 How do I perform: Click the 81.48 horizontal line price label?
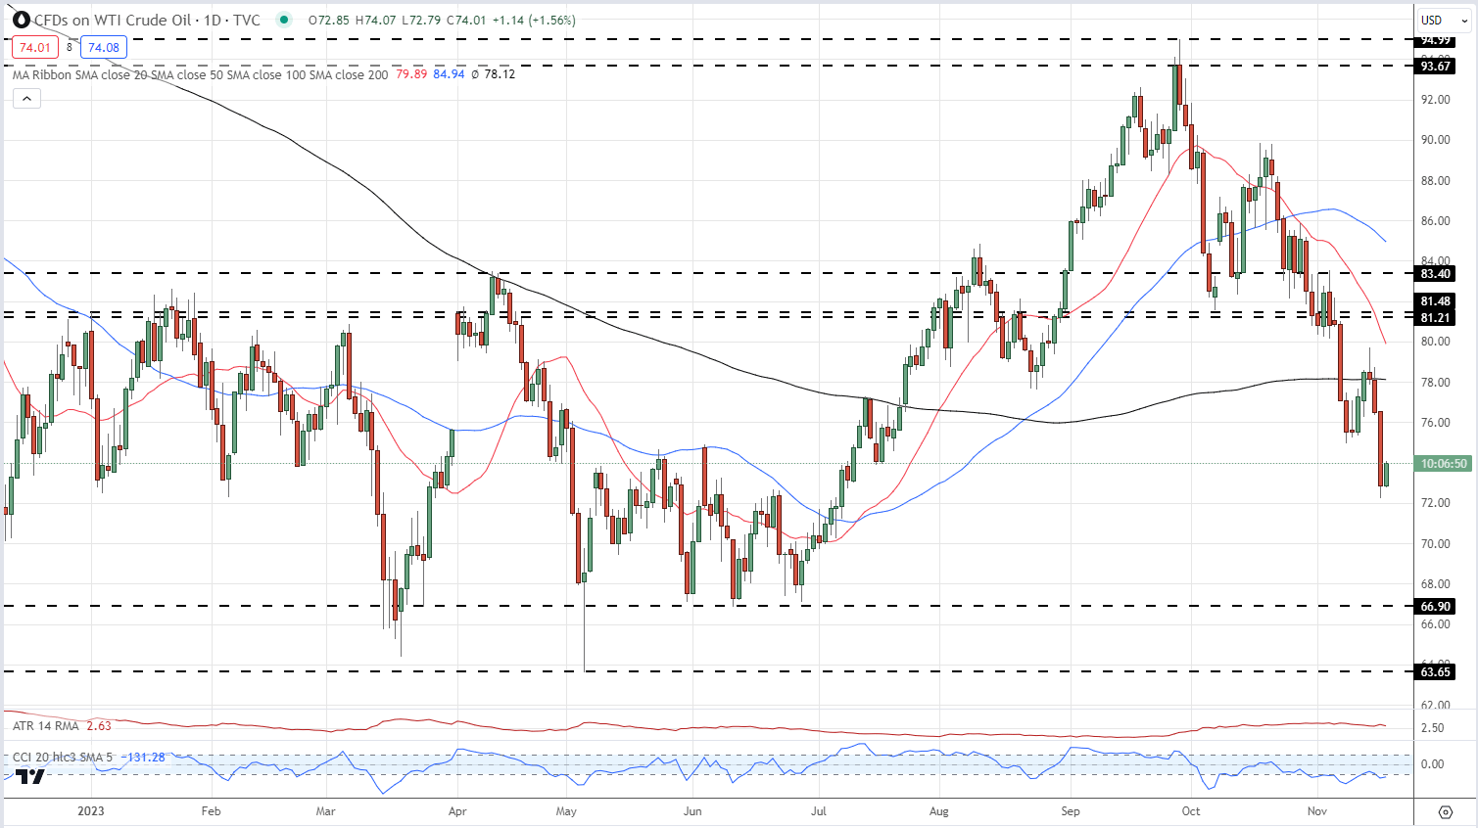[x=1436, y=301]
